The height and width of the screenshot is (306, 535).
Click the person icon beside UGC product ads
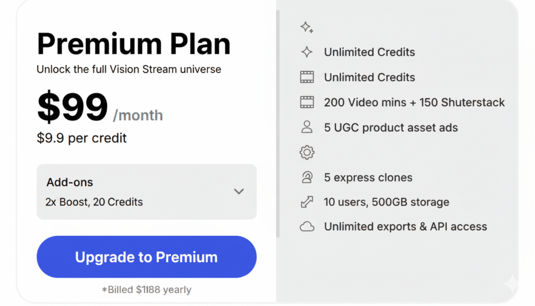(307, 127)
